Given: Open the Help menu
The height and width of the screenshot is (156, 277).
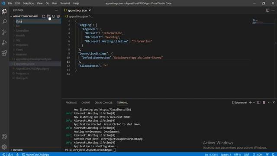Looking at the screenshot, I should coord(76,3).
